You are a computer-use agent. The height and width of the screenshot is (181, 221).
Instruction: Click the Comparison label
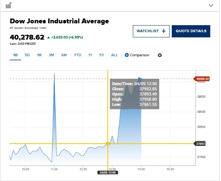140,55
